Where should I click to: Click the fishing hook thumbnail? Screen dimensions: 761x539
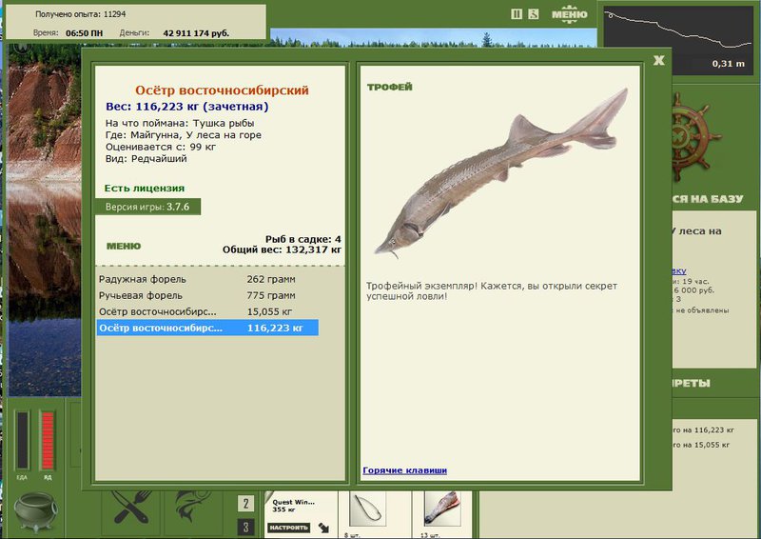coord(367,509)
